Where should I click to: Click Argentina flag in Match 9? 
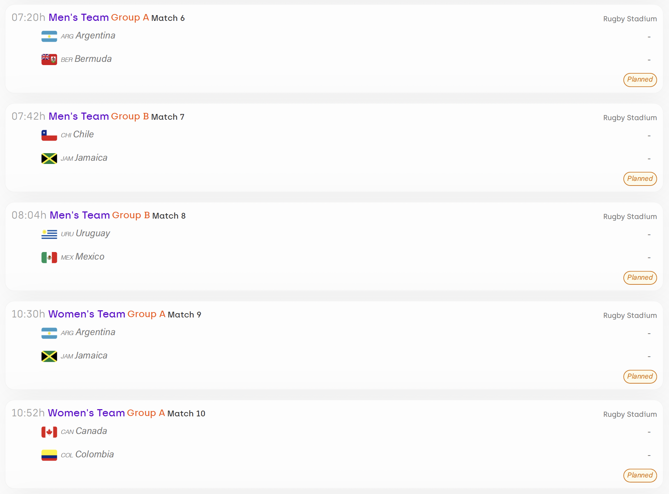click(49, 333)
